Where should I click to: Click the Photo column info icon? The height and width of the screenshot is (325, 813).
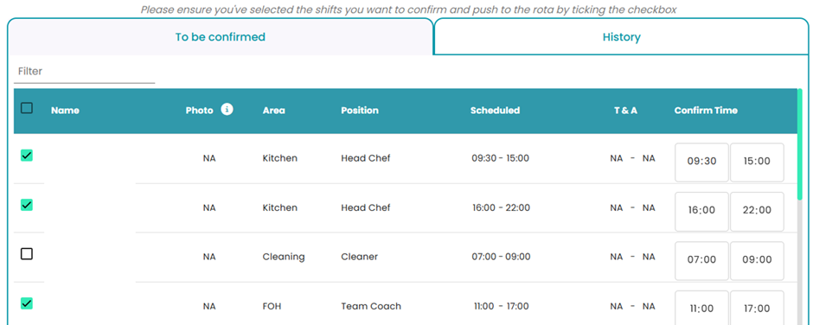[x=227, y=110]
